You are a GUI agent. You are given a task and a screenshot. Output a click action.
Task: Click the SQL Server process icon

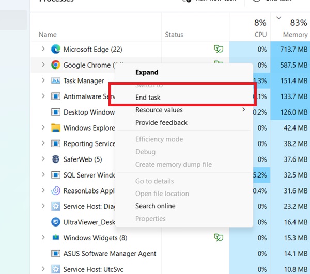tap(56, 175)
